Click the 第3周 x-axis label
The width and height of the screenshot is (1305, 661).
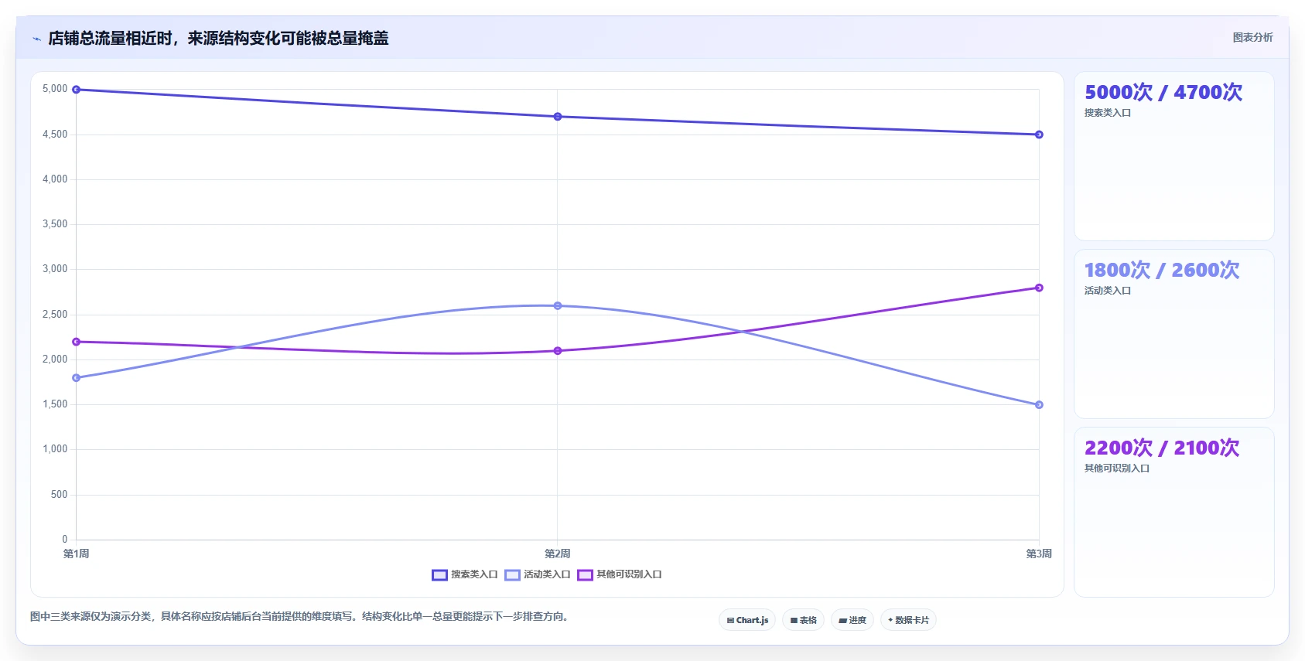point(1039,554)
